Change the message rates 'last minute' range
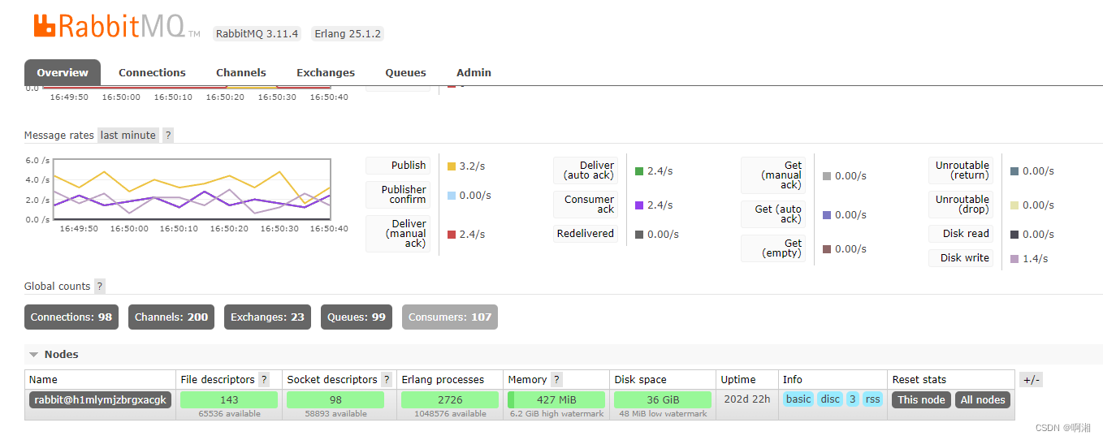Image resolution: width=1103 pixels, height=440 pixels. (128, 136)
